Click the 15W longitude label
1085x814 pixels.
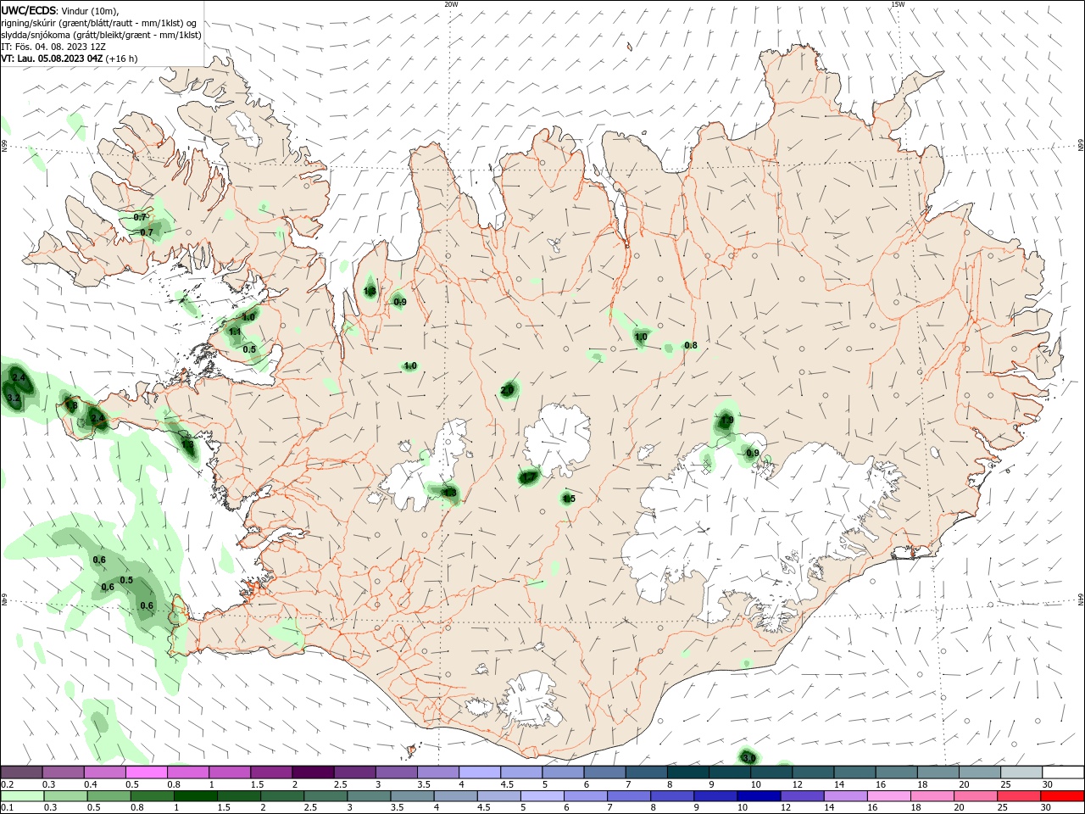(x=897, y=4)
